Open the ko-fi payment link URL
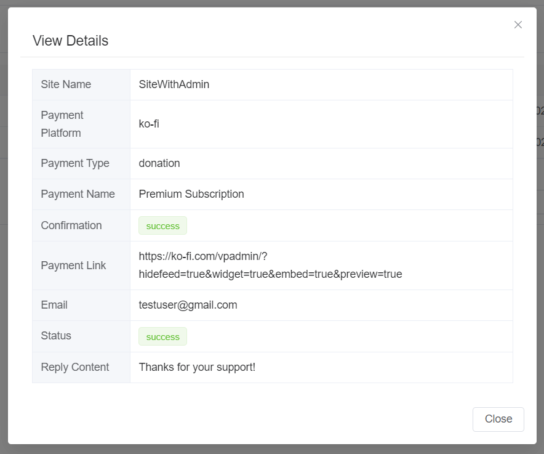Viewport: 544px width, 454px height. [269, 265]
